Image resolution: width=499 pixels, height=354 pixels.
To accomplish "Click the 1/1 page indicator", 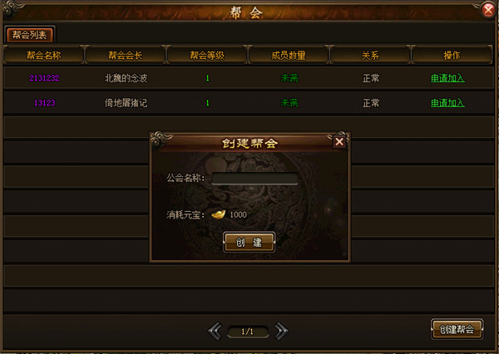I will coord(248,332).
